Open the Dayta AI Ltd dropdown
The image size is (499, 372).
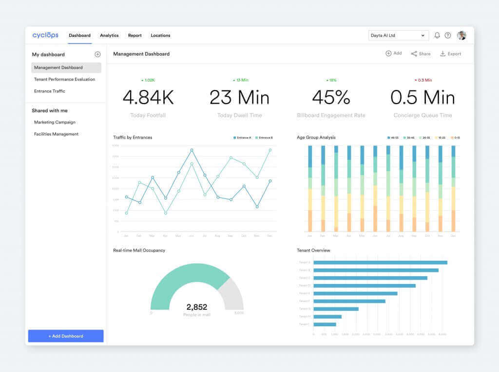pos(398,35)
